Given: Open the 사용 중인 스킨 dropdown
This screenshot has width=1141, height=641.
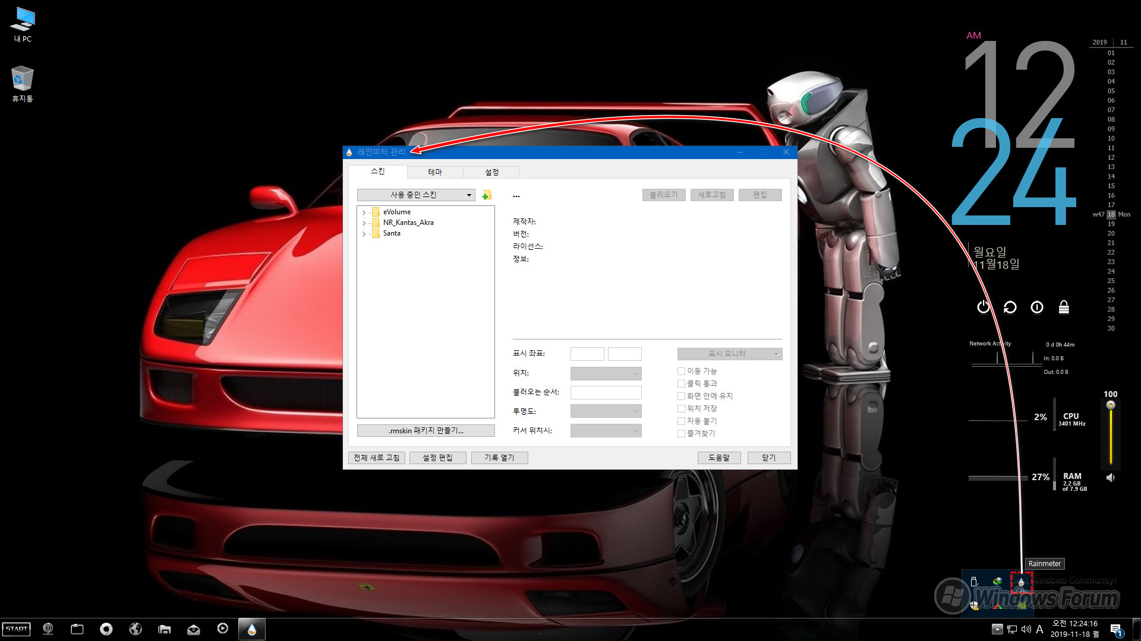Looking at the screenshot, I should click(x=416, y=195).
